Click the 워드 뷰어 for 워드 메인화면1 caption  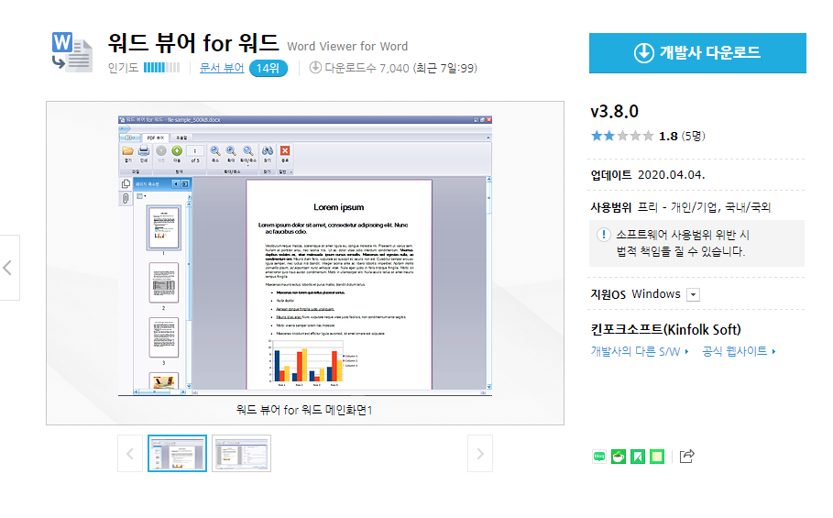pos(304,410)
